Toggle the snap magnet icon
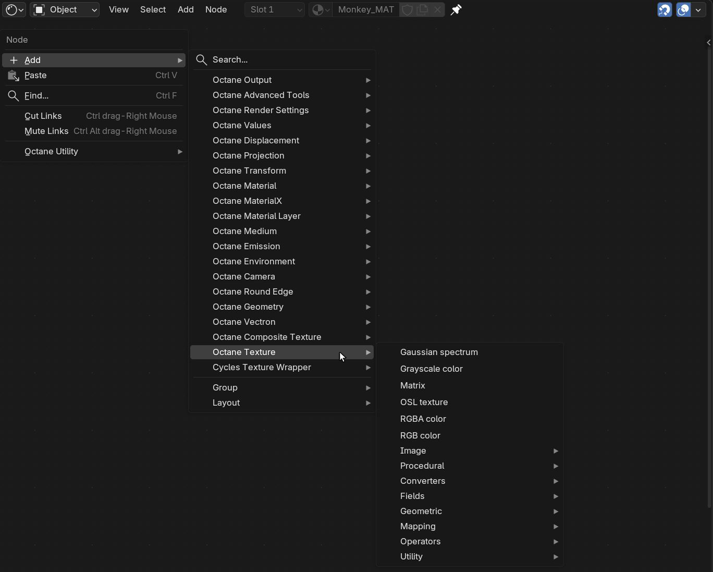Image resolution: width=713 pixels, height=572 pixels. (665, 9)
